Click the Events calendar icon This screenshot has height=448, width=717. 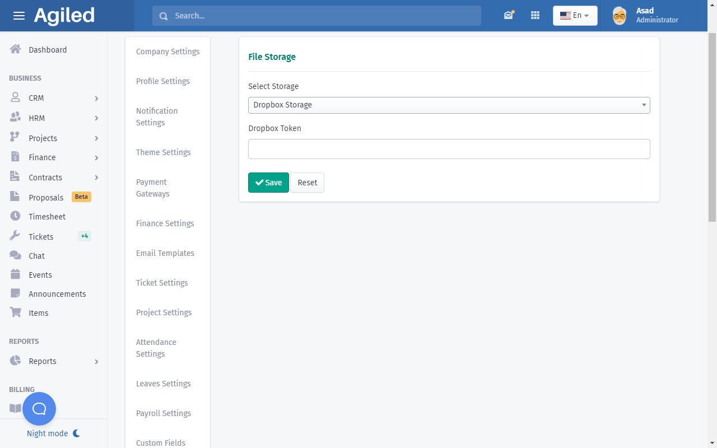pos(16,274)
